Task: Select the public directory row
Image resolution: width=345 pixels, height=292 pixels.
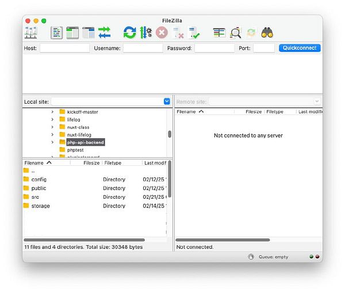Action: [x=95, y=188]
